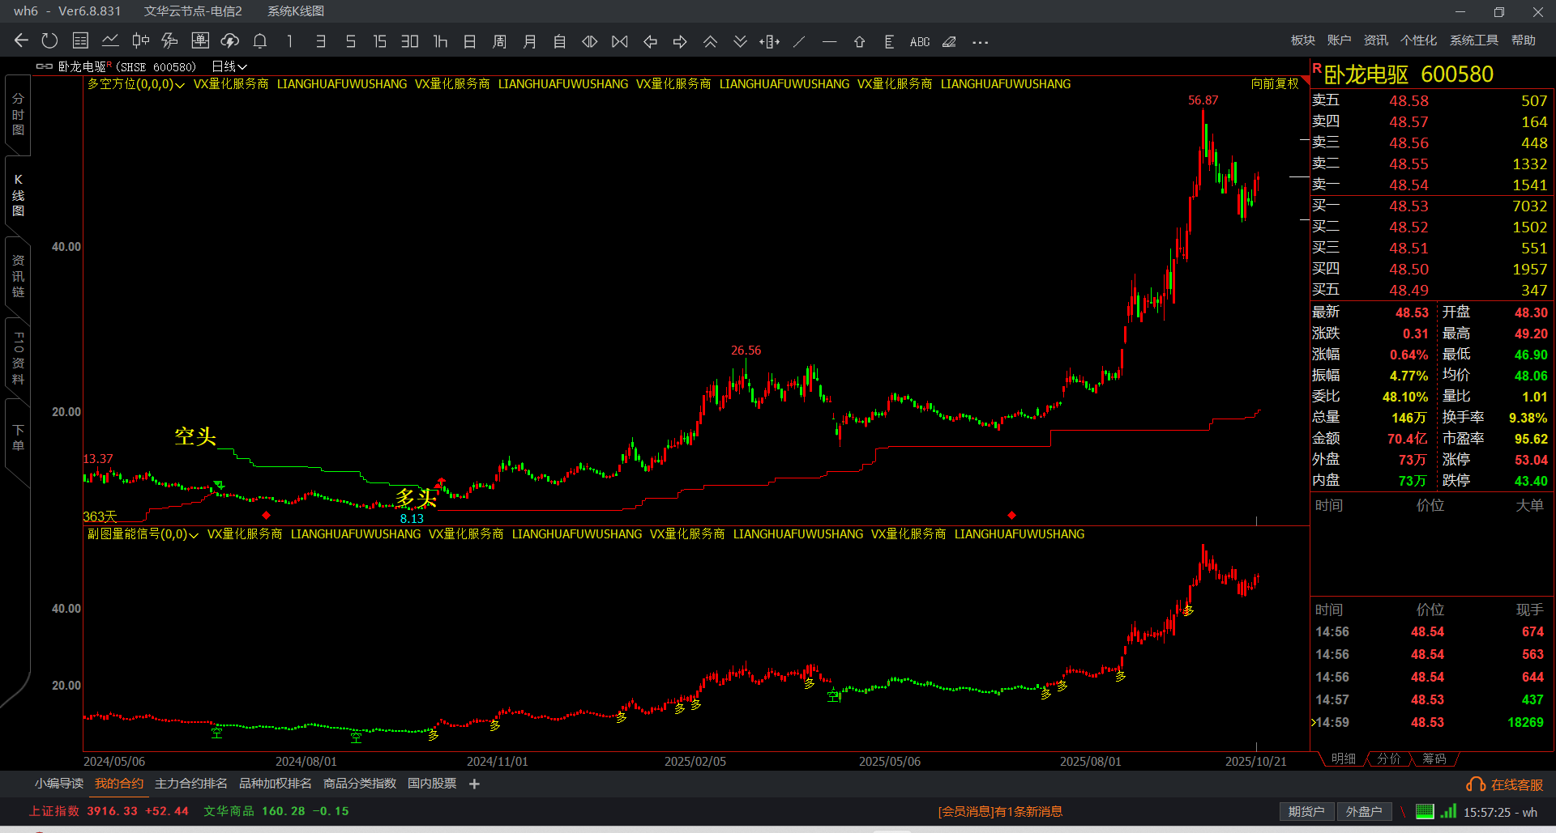Screen dimensions: 1556x833
Task: Click the left outlined arrow icon
Action: coord(650,41)
